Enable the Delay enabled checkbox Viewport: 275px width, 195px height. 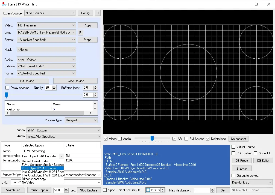(x=7, y=88)
